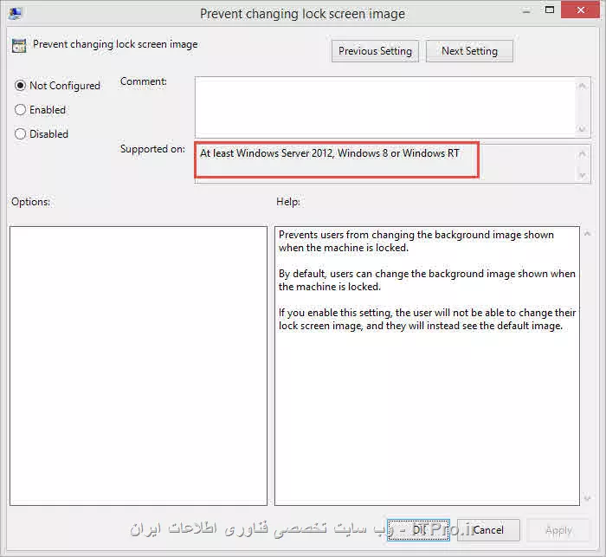The height and width of the screenshot is (557, 606).
Task: Click the Help pane scroll up arrow
Action: coord(587,233)
